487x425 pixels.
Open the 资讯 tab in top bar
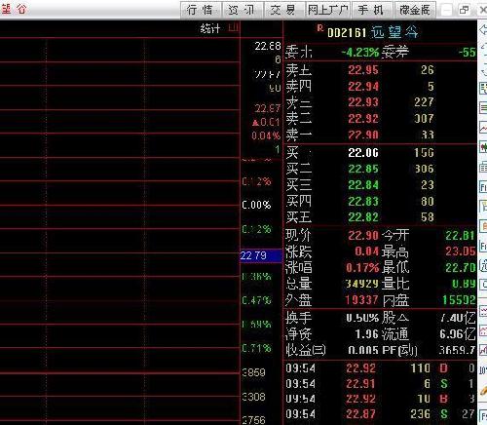[243, 10]
